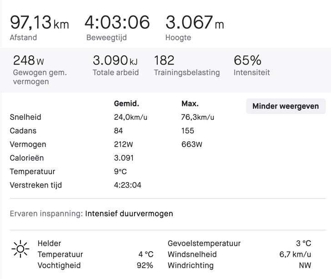Click the 248 W weighted power value
The height and width of the screenshot is (279, 331).
29,60
